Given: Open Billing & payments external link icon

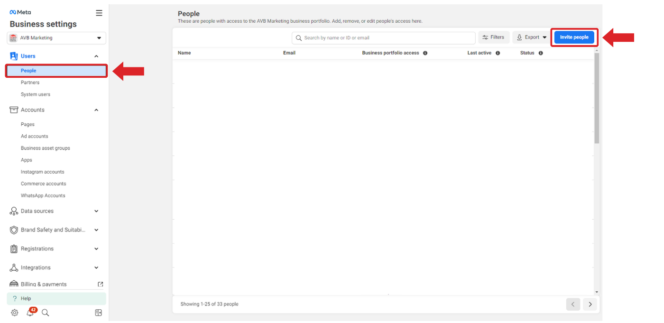Looking at the screenshot, I should (x=100, y=284).
